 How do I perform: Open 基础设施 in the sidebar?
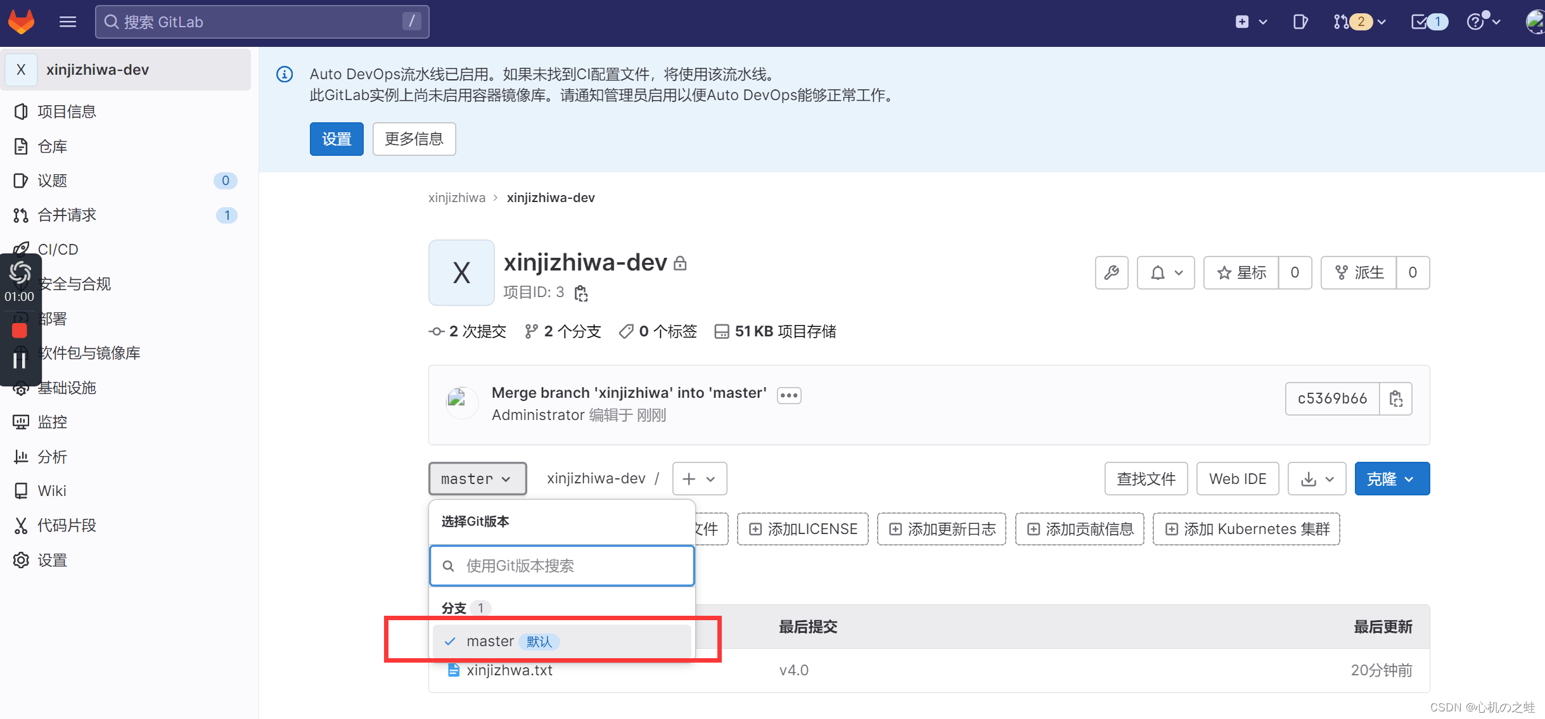(x=127, y=388)
